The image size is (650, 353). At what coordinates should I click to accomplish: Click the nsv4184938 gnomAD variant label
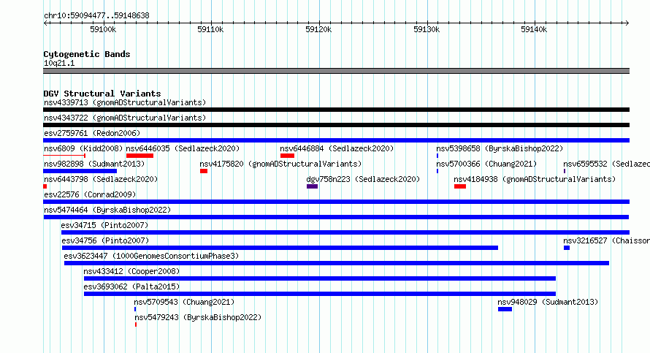pyautogui.click(x=535, y=179)
